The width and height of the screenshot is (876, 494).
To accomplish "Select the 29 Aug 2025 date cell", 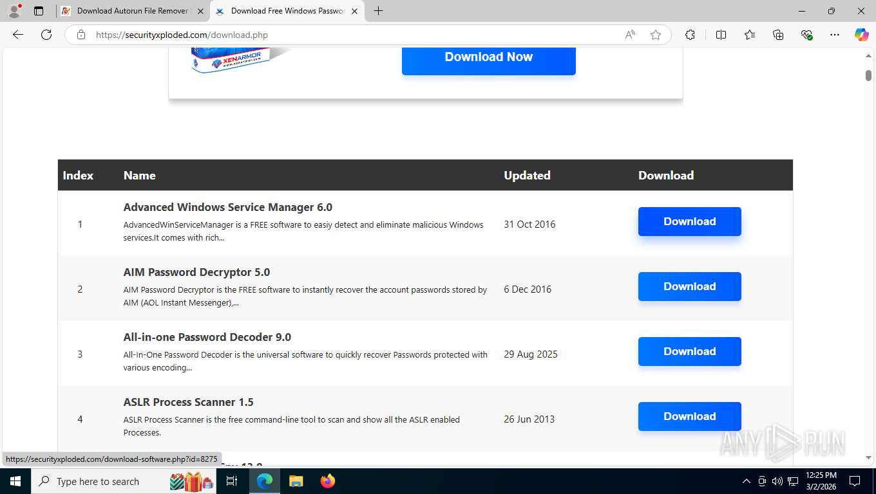I will 531,354.
